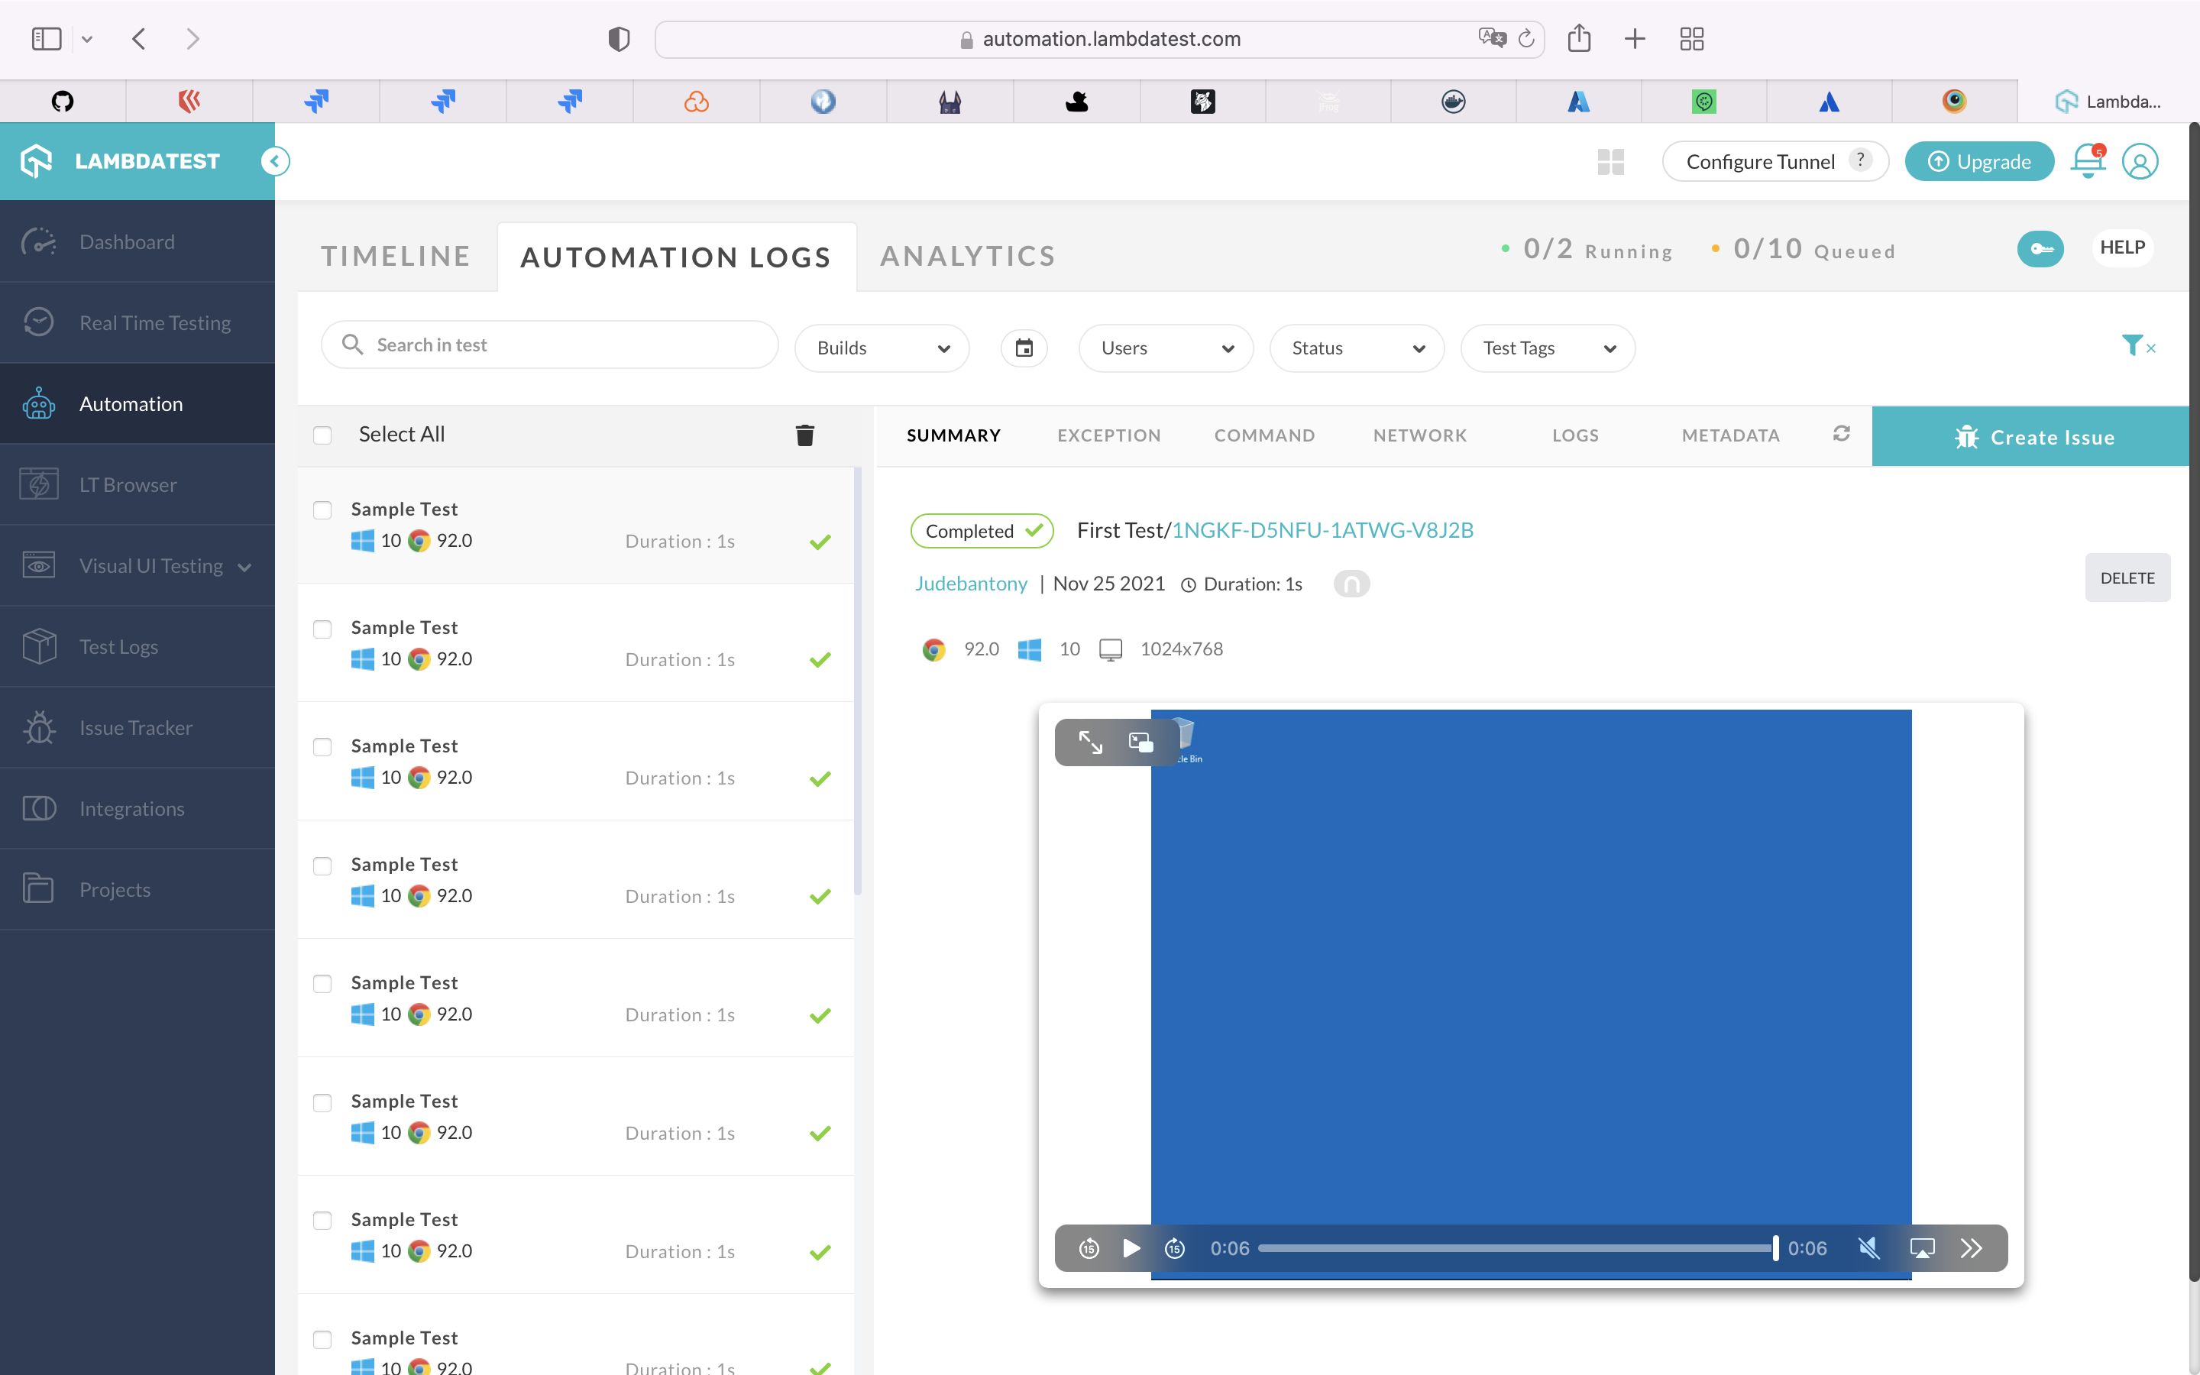
Task: Open the Status filter dropdown
Action: point(1357,348)
